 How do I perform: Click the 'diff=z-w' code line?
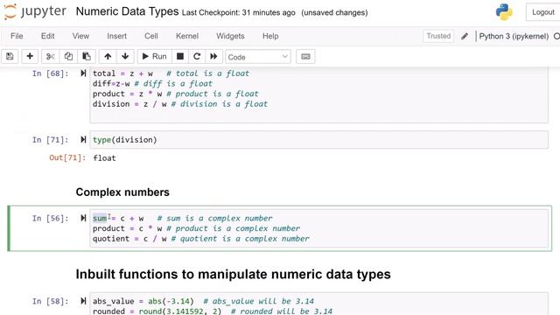click(x=152, y=84)
